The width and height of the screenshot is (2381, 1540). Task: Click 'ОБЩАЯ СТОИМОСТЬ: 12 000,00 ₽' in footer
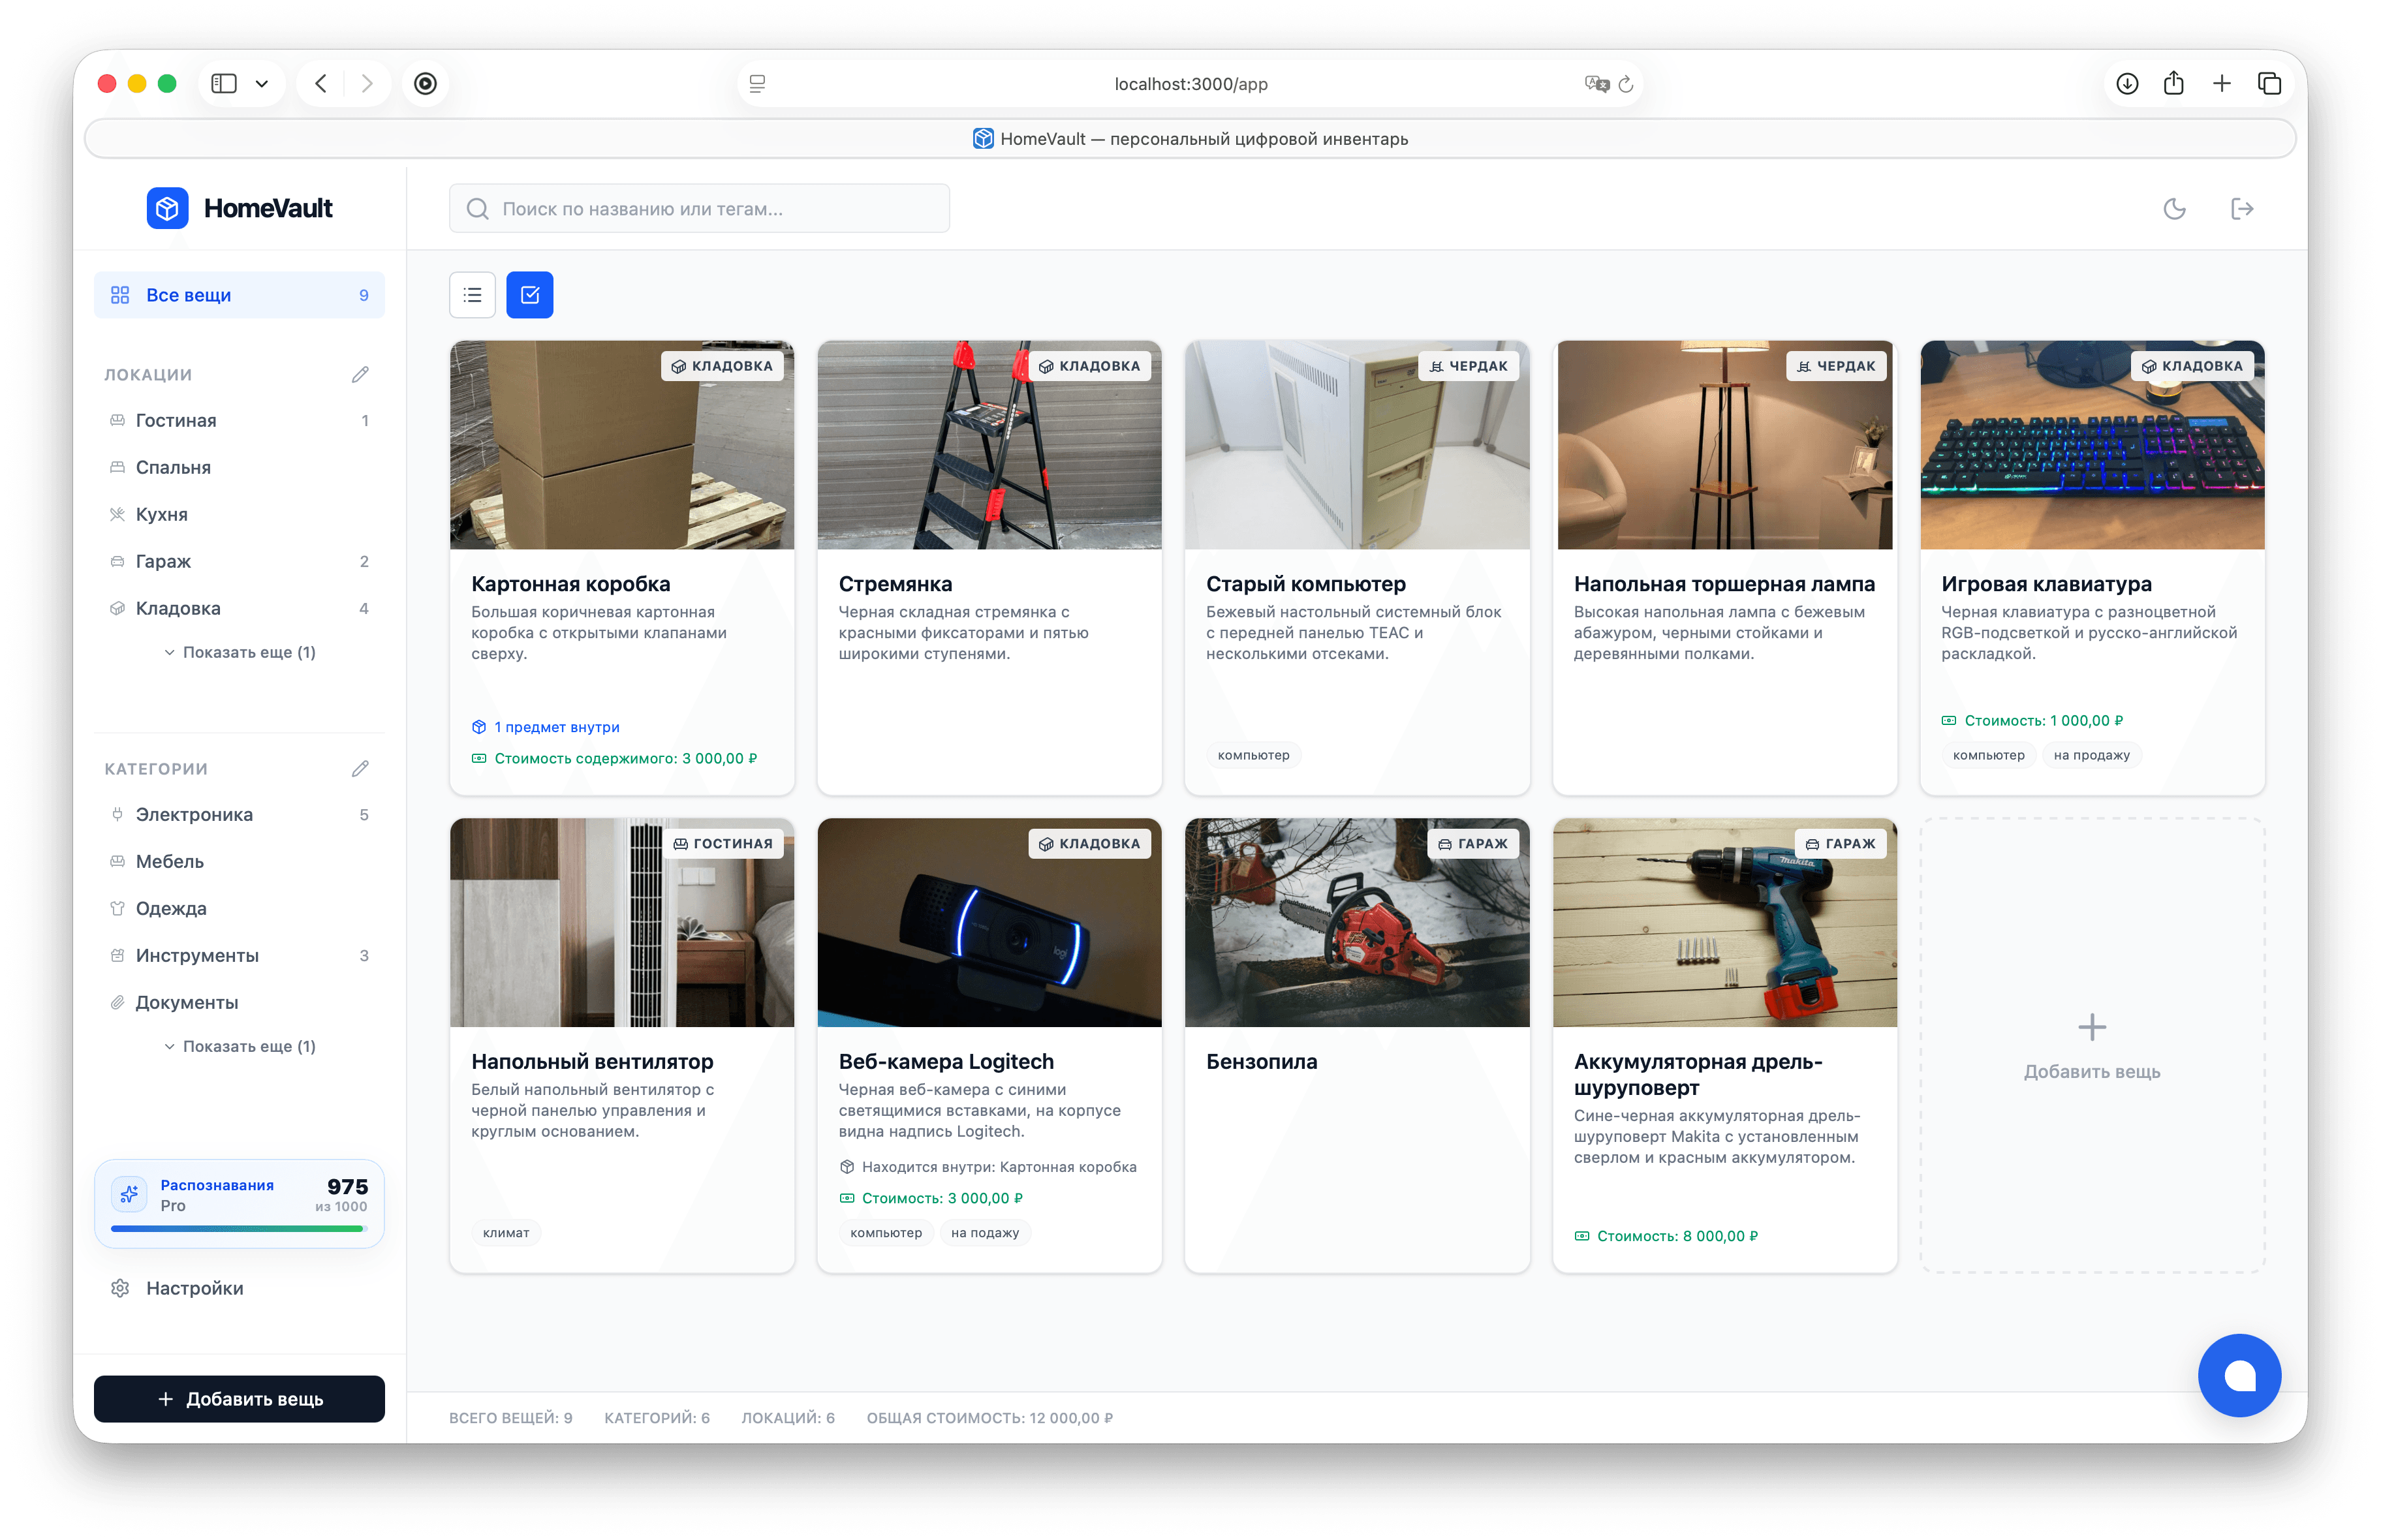click(989, 1418)
